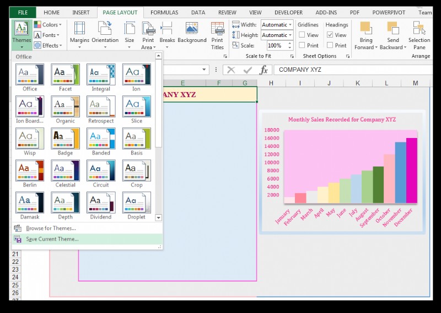Click the formula bar COMPANY XYZ field
Screen dimensions: 441x313
pyautogui.click(x=353, y=70)
